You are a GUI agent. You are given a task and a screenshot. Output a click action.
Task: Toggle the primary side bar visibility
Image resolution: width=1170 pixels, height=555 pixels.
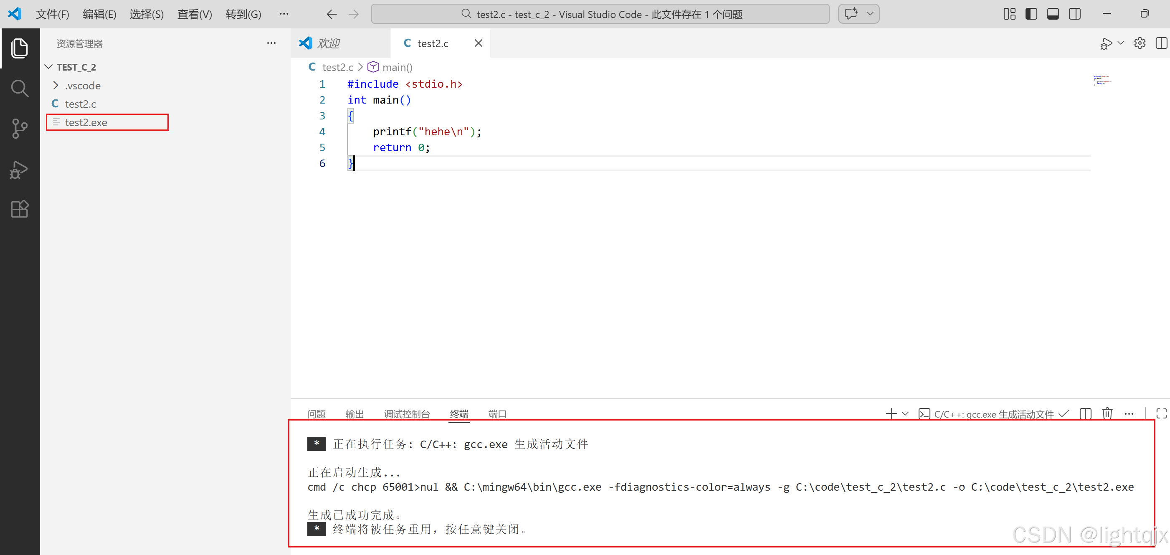click(x=1031, y=14)
